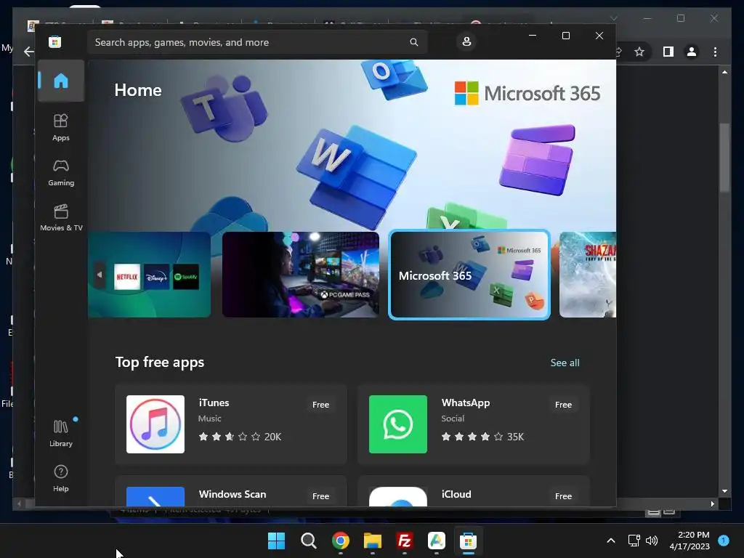This screenshot has height=558, width=744.
Task: Click the Chrome scrollbar down arrow
Action: tap(724, 492)
